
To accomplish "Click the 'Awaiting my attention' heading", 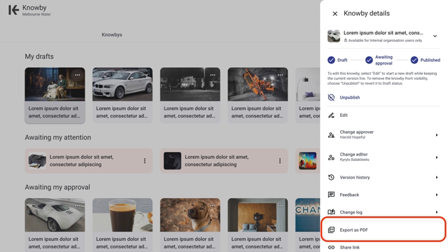I will point(58,137).
